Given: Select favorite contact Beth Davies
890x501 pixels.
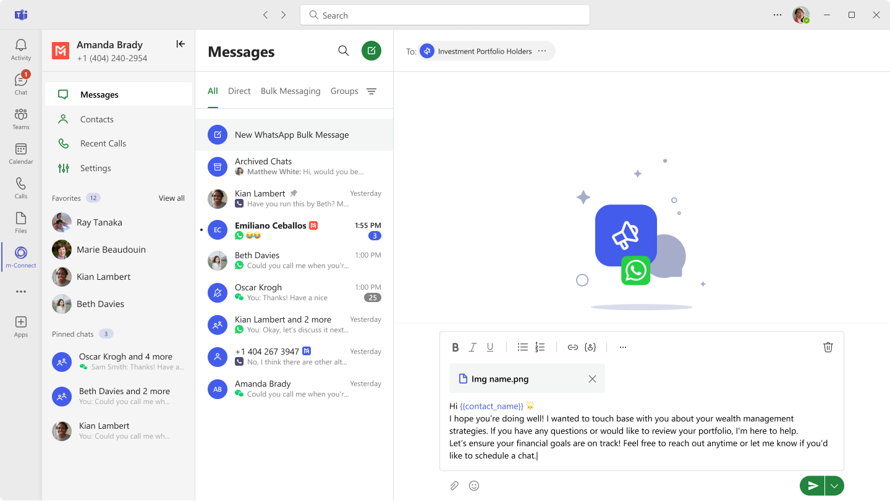Looking at the screenshot, I should (119, 304).
